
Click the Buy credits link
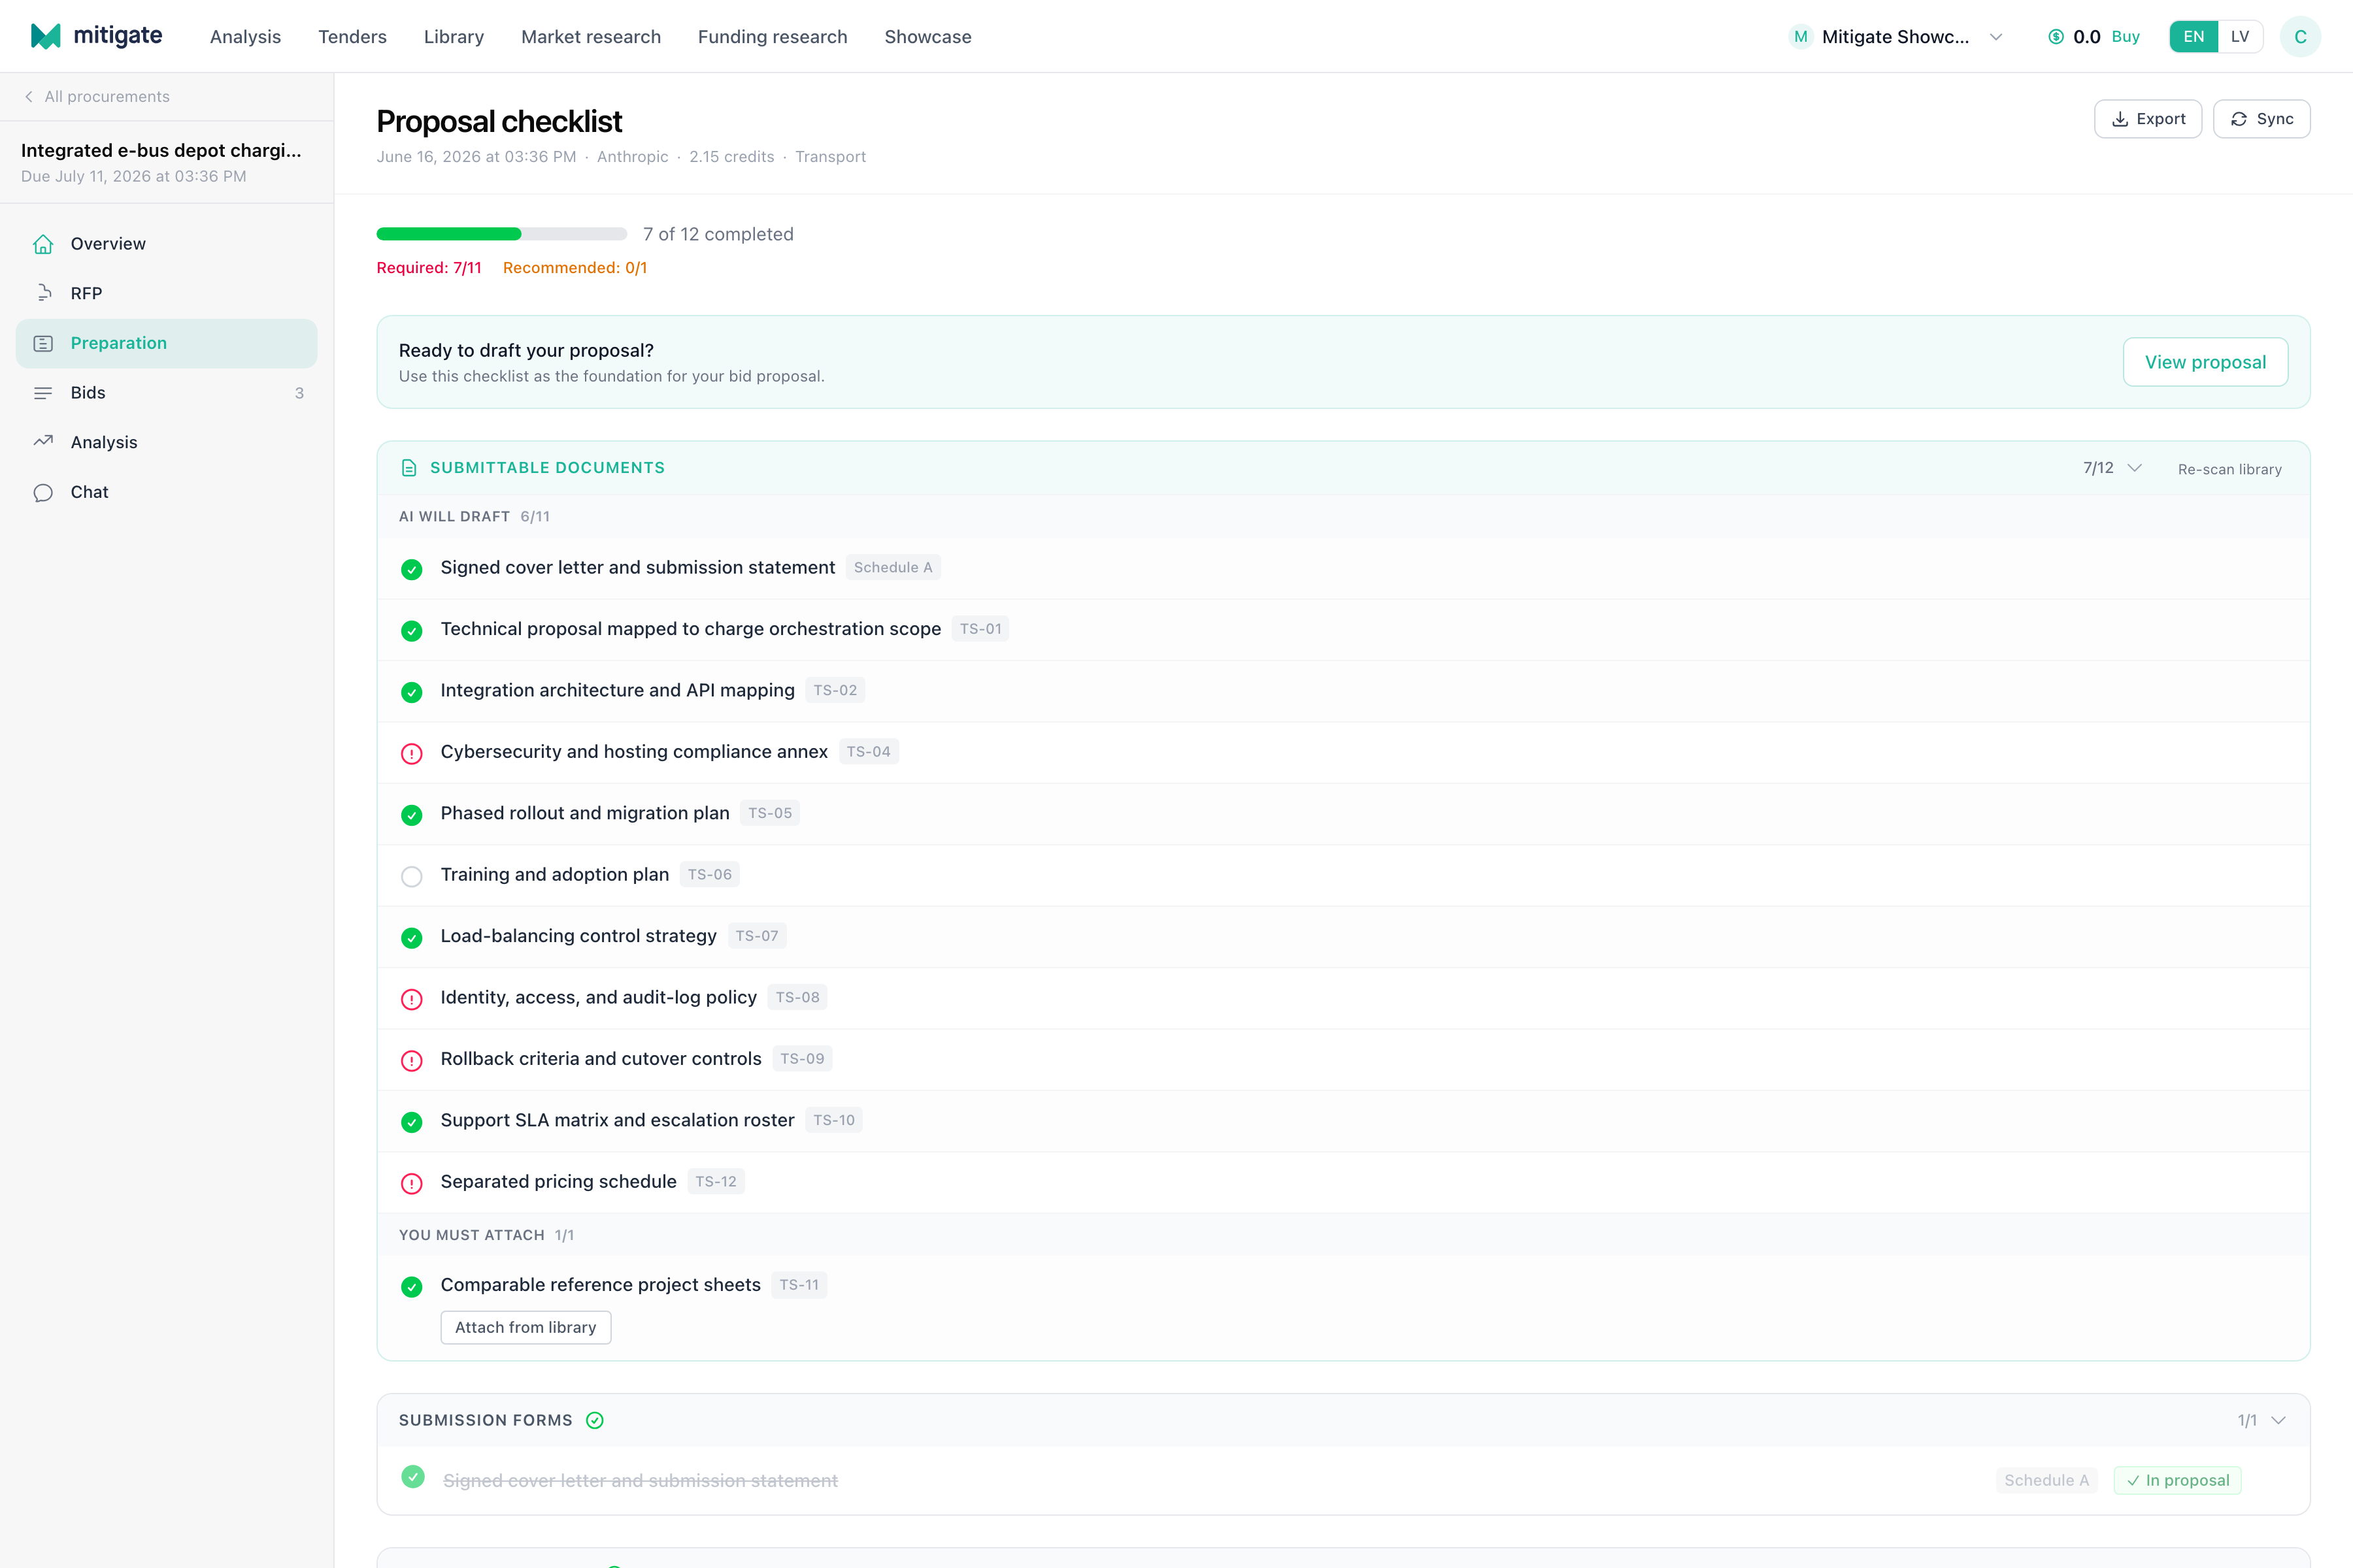(2125, 37)
